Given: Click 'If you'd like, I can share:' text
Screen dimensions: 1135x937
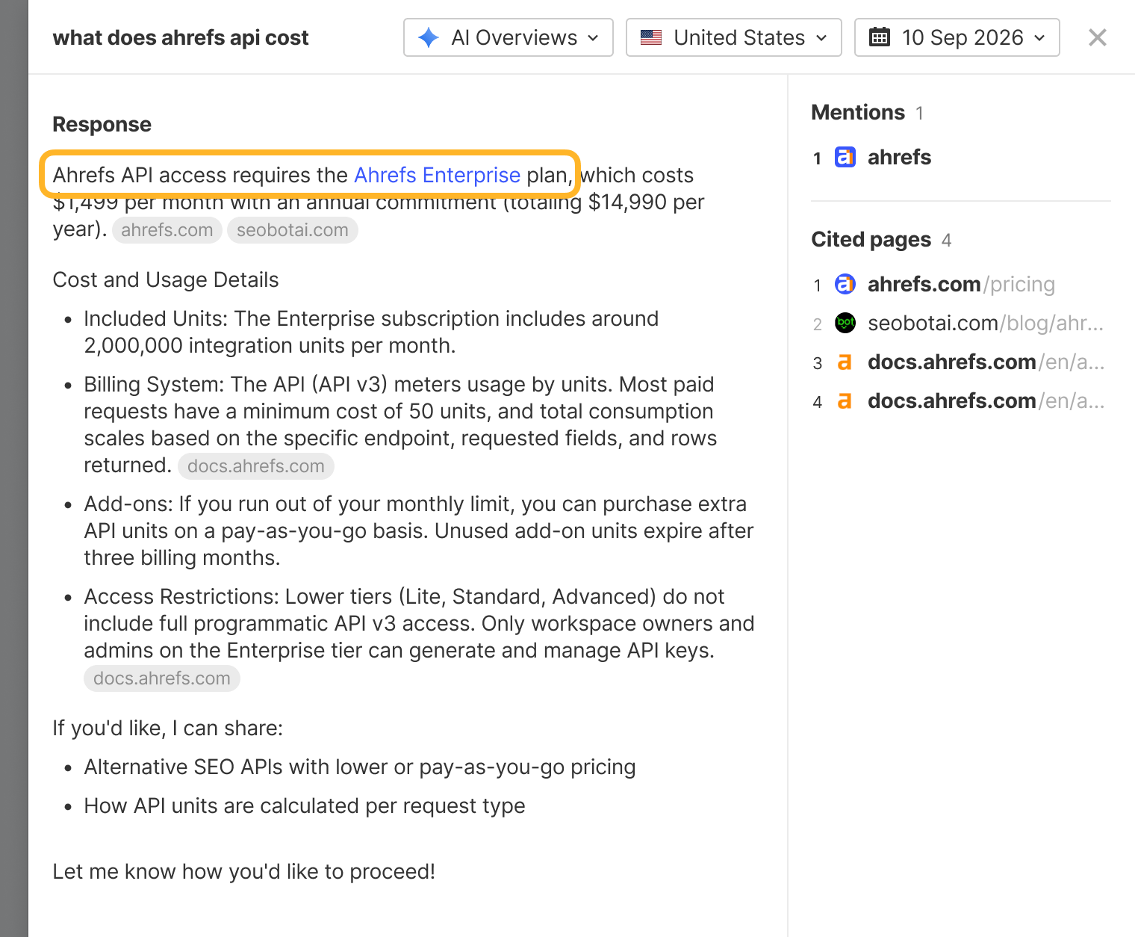Looking at the screenshot, I should (168, 728).
